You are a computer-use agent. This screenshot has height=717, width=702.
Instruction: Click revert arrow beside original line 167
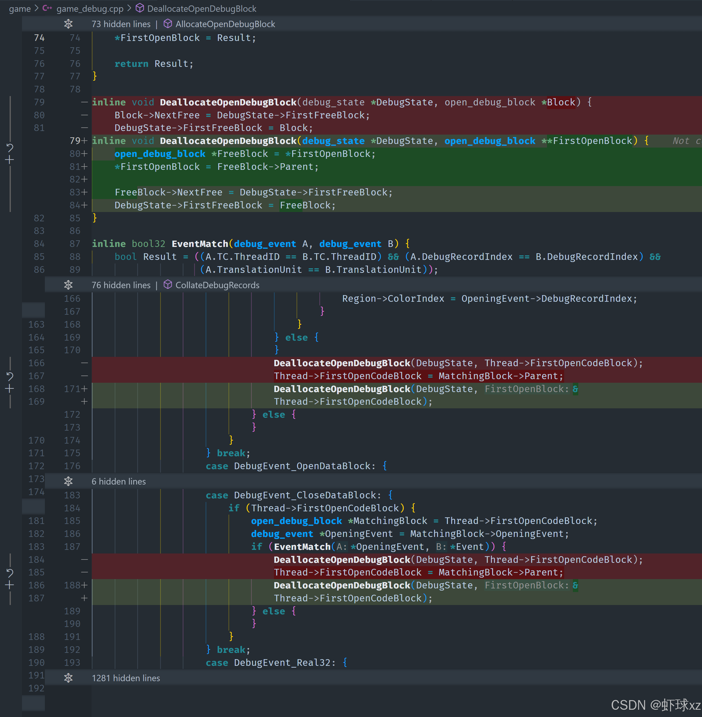10,376
